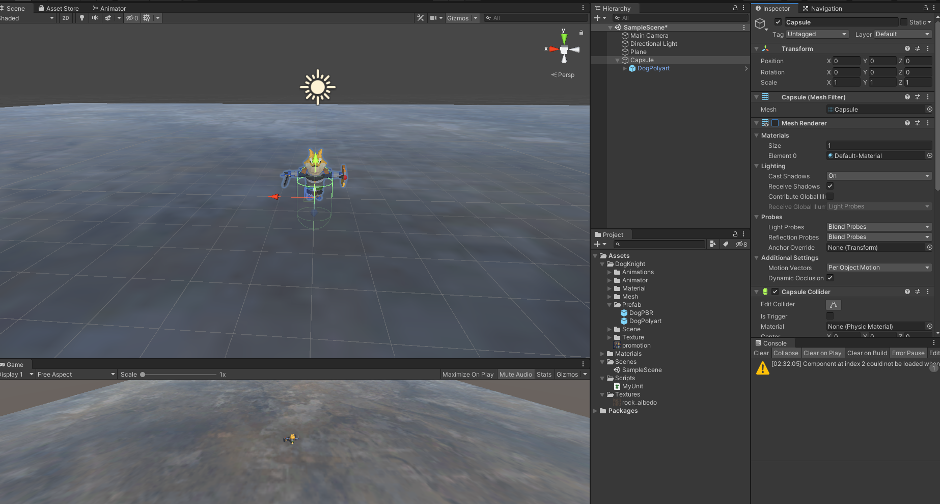
Task: Enable the Mesh Renderer component checkbox
Action: tap(775, 123)
